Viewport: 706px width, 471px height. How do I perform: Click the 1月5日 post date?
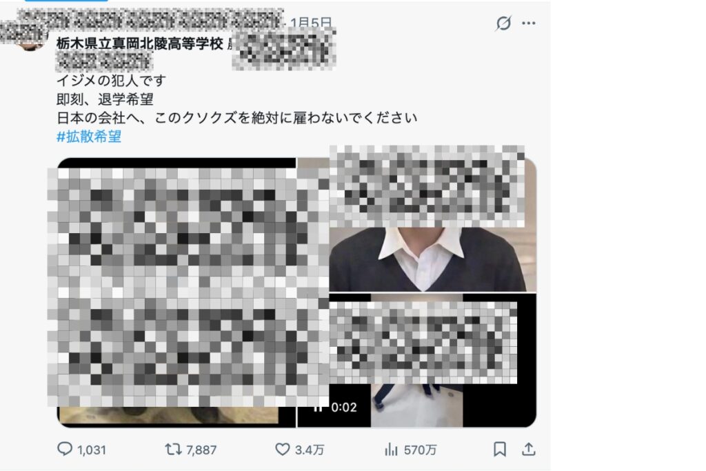point(311,22)
